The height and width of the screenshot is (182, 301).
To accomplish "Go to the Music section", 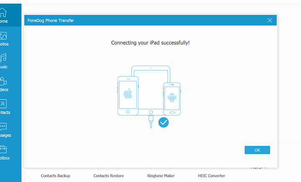I will (3, 61).
